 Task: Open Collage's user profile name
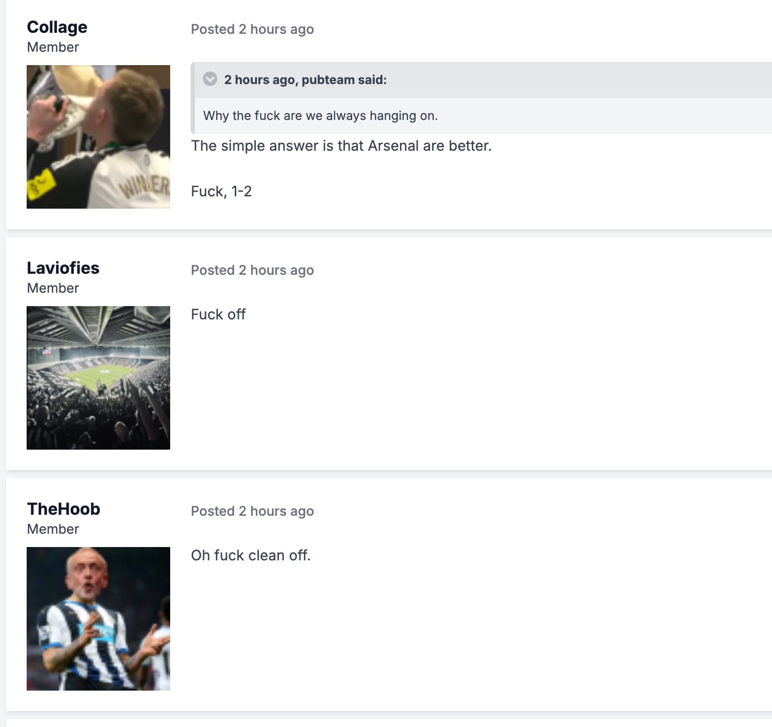click(x=57, y=27)
